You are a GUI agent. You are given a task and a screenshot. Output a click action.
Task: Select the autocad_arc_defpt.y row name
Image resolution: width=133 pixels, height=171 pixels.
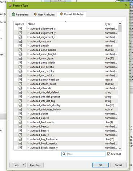click(x=42, y=71)
